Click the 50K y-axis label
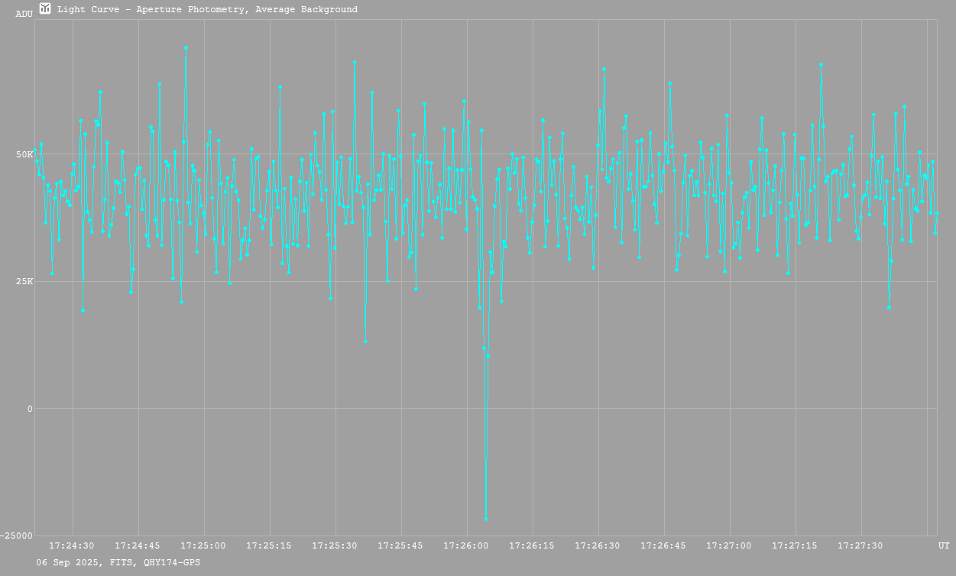The height and width of the screenshot is (576, 956). click(x=25, y=154)
